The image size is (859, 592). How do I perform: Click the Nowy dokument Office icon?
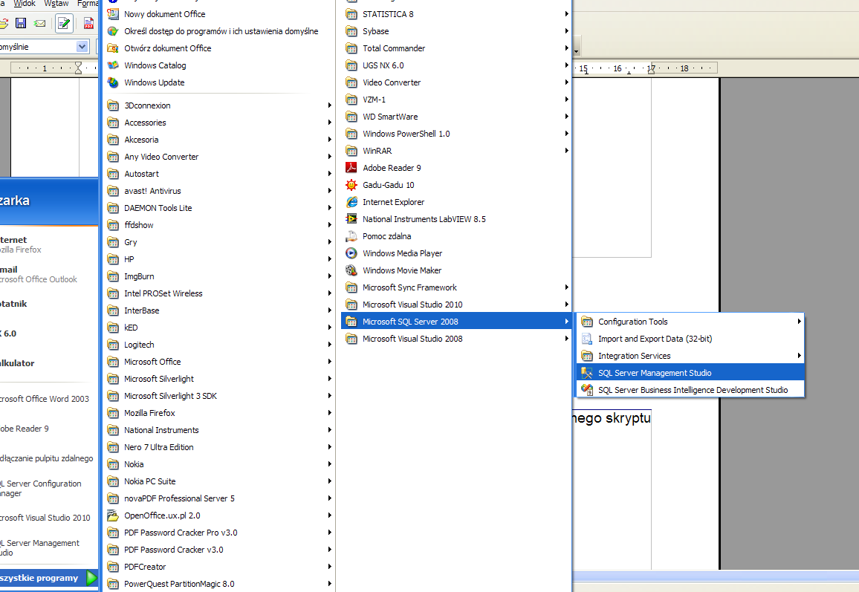click(113, 14)
